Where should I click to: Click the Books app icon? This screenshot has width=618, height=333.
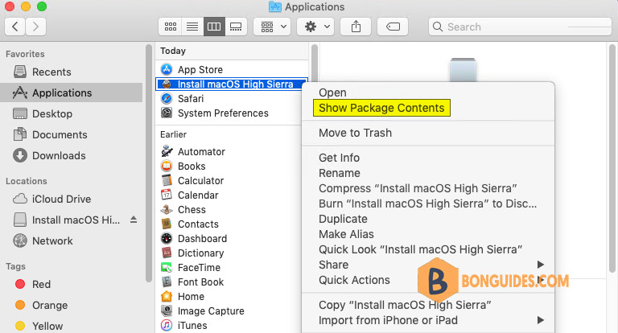click(x=167, y=166)
